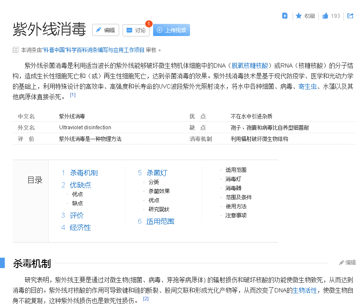Click the 紫外线消毒是一种物理方法 value
357x308 pixels.
[x=90, y=139]
